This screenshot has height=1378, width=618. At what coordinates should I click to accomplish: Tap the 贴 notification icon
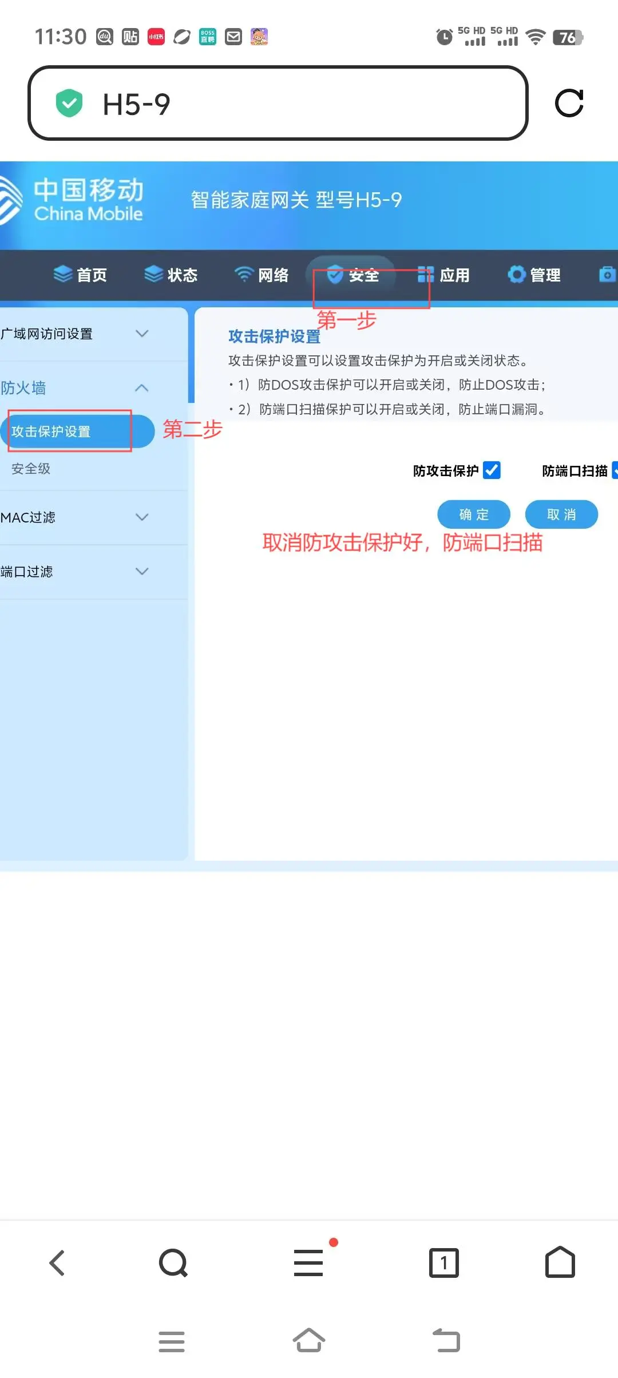(130, 37)
